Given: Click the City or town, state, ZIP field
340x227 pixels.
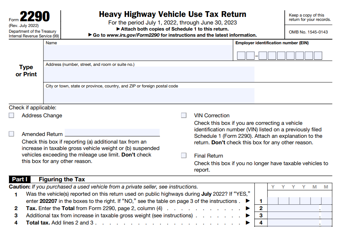Looking at the screenshot, I should tap(149, 95).
